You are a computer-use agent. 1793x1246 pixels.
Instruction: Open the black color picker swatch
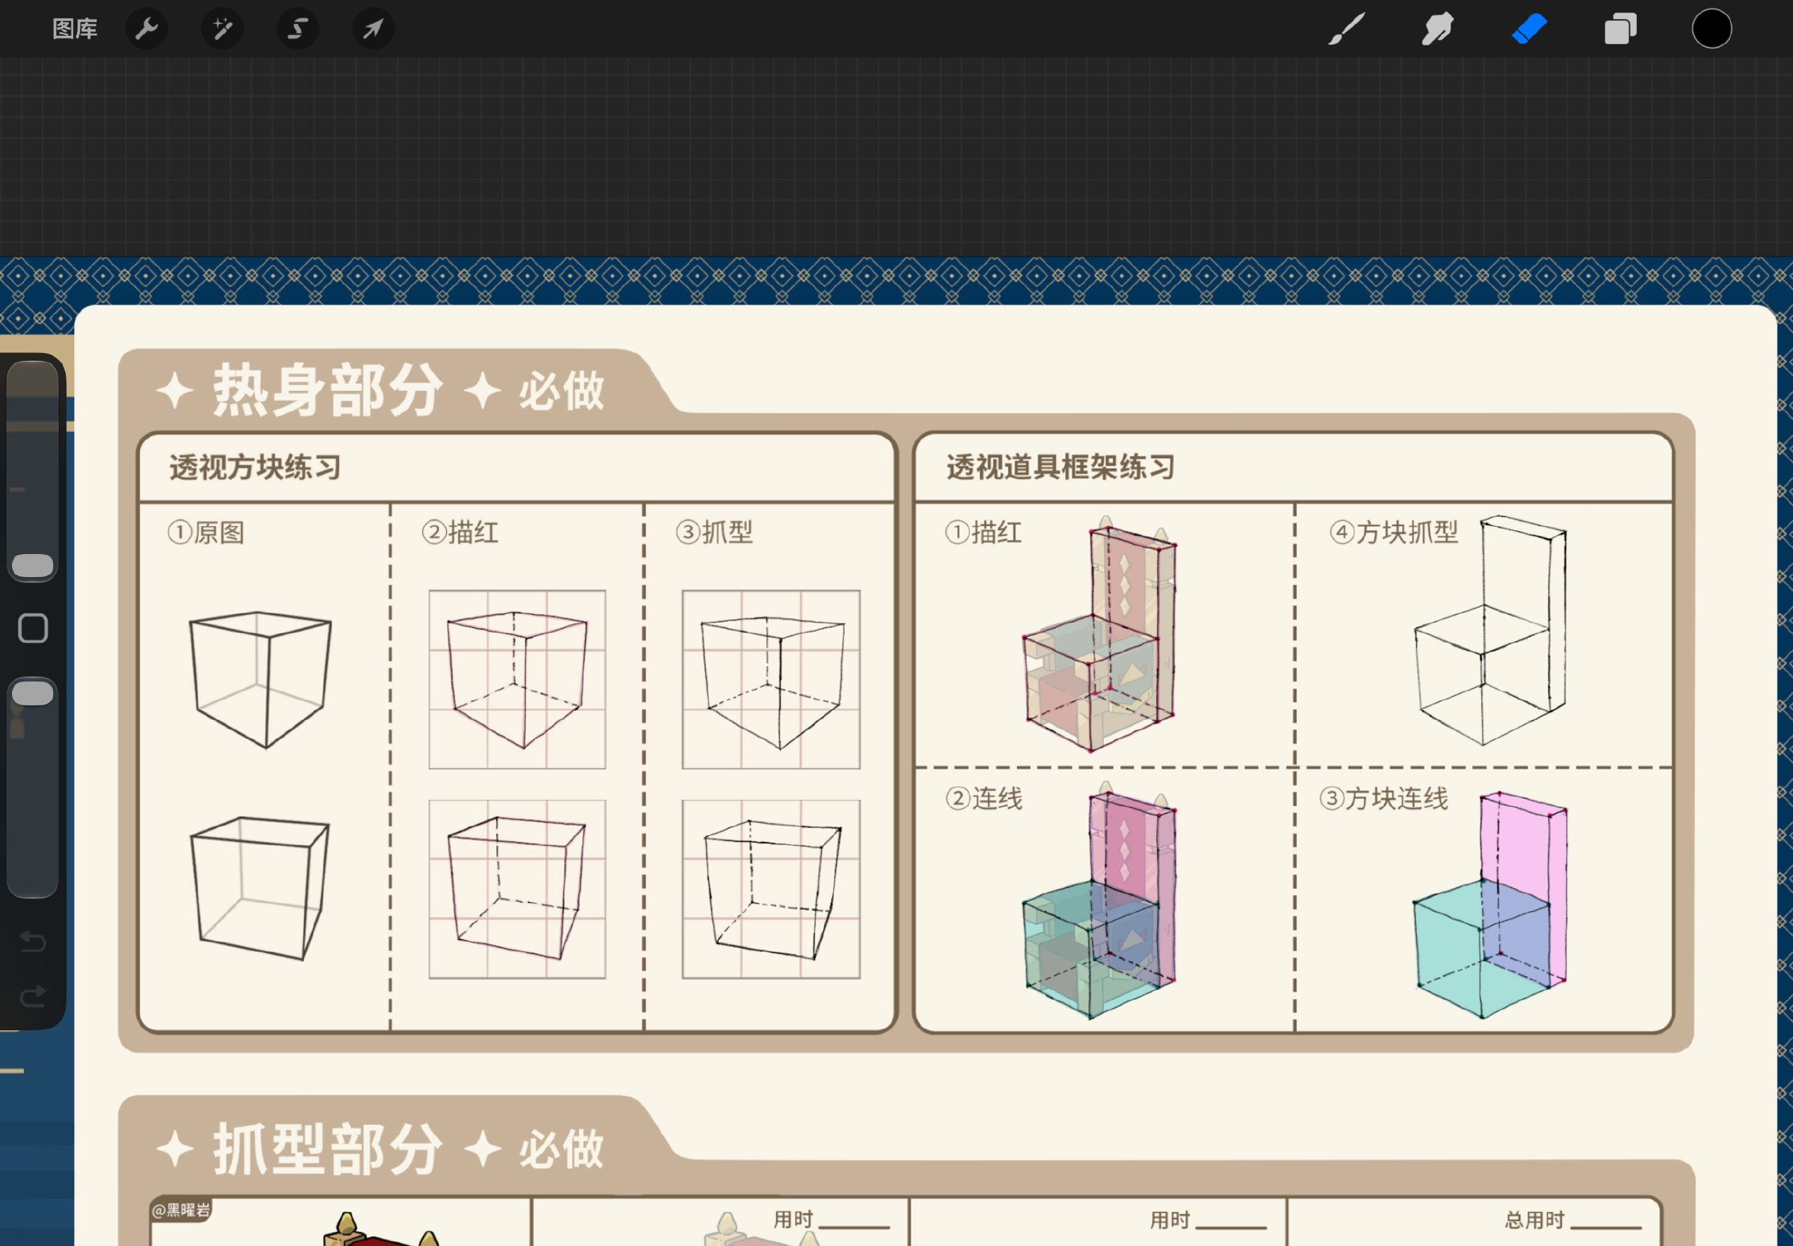tap(1712, 29)
